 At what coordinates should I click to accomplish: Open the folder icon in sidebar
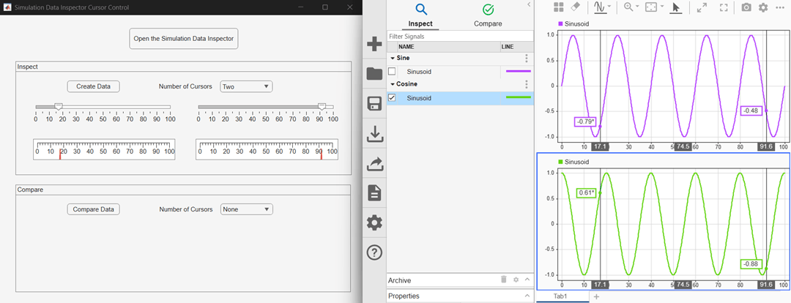pyautogui.click(x=374, y=74)
